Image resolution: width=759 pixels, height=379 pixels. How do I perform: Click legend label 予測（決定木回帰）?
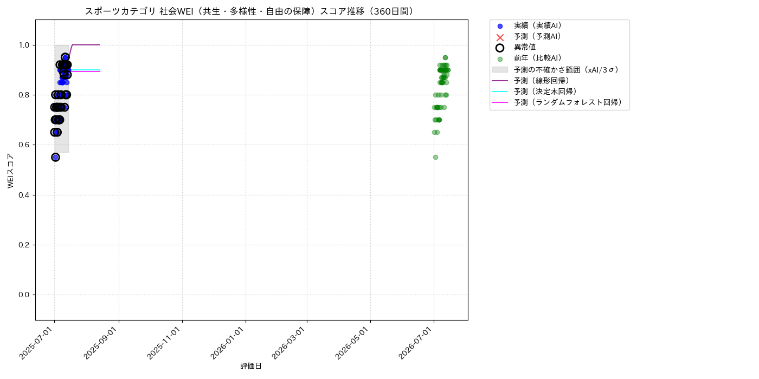pos(547,92)
